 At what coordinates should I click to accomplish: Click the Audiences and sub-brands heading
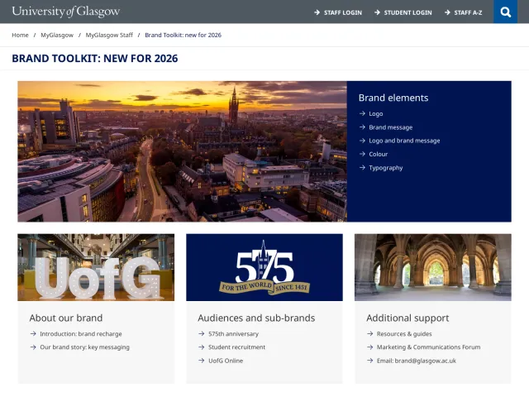[256, 318]
